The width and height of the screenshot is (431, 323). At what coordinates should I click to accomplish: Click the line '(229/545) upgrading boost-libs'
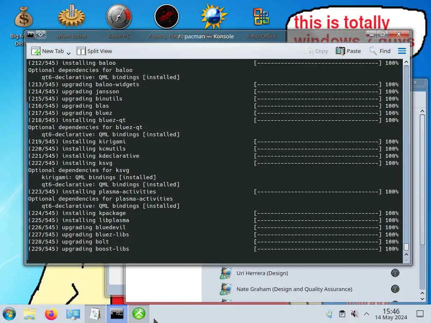[x=213, y=249]
